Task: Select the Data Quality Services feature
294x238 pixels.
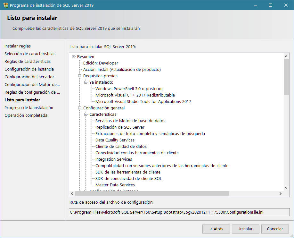Action: click(x=115, y=140)
